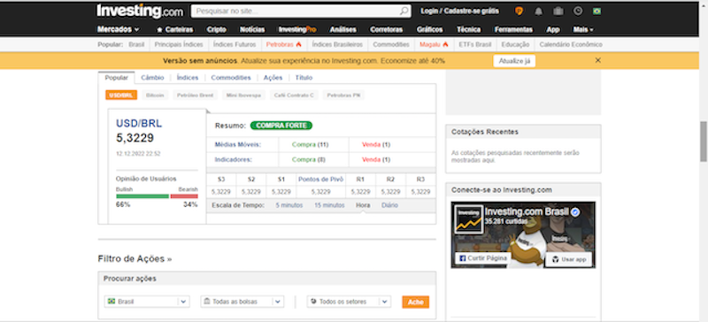Select the USD/BRL instrument chip

(121, 96)
